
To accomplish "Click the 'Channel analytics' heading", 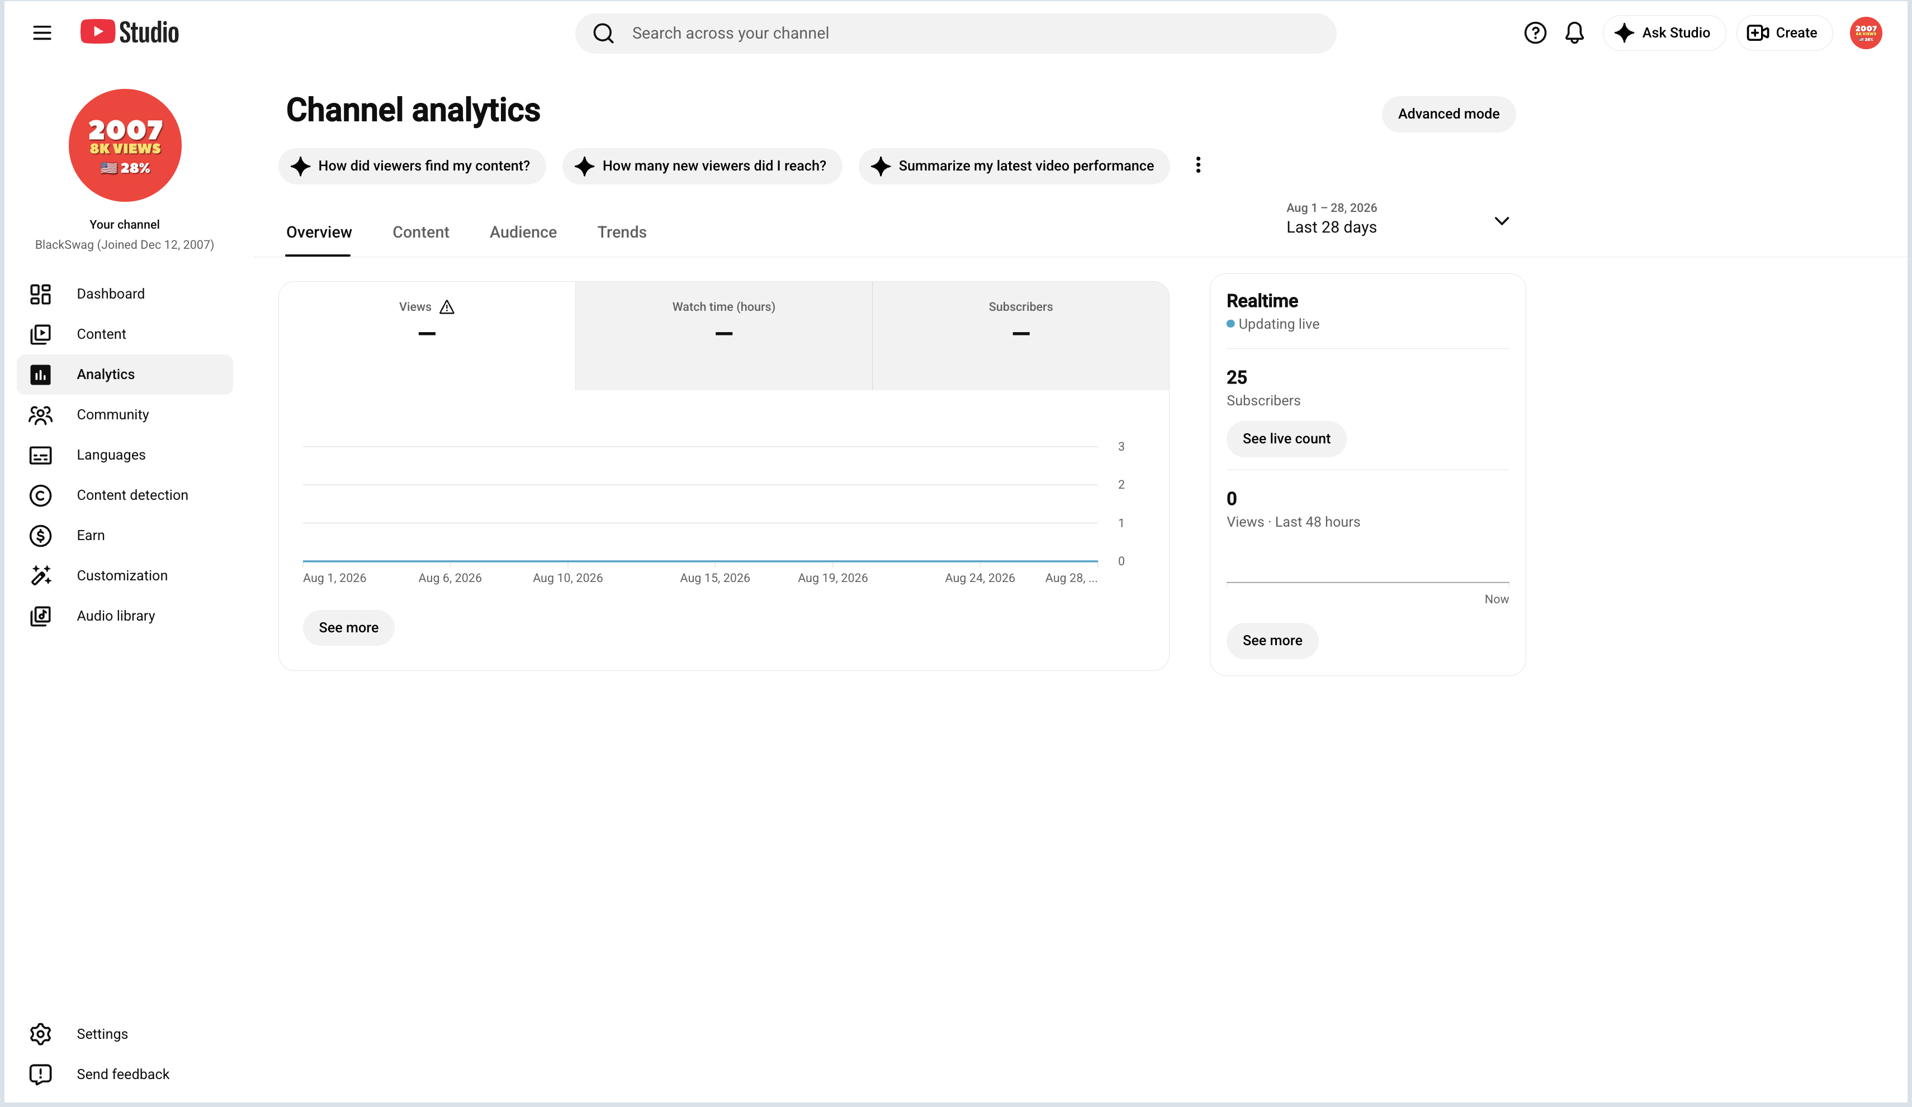I will [x=413, y=111].
